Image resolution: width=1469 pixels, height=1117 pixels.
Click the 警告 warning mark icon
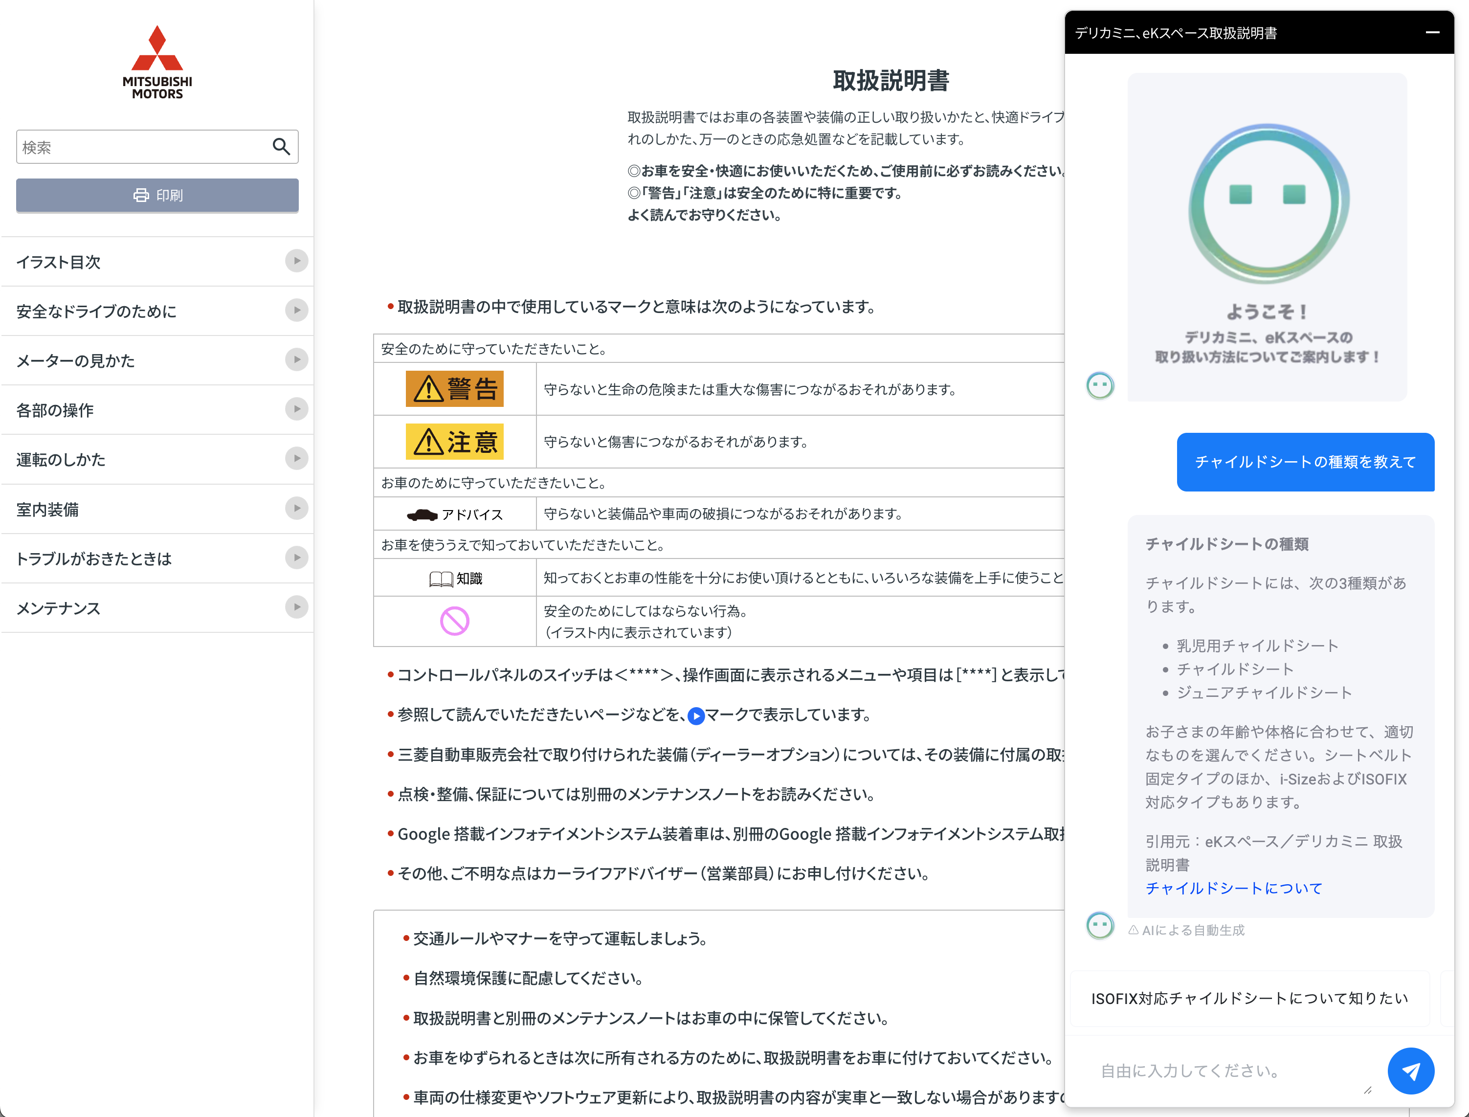click(455, 388)
